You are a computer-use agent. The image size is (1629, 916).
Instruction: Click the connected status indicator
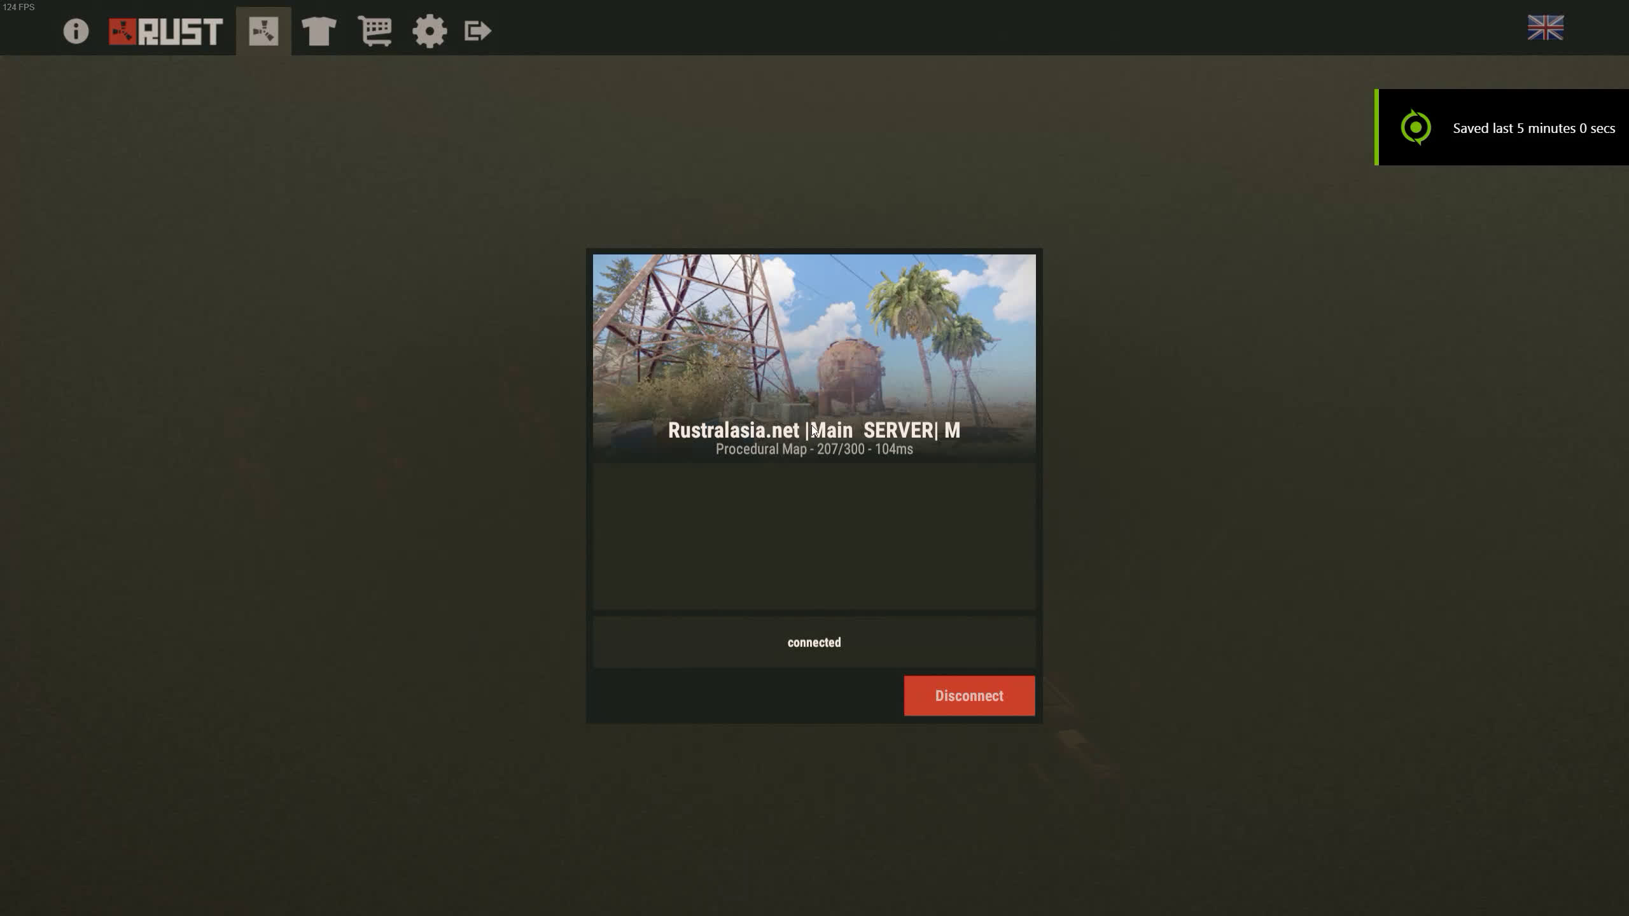[x=814, y=642]
